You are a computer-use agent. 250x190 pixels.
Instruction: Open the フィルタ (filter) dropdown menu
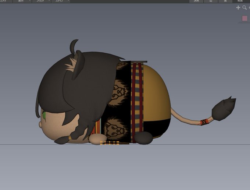coord(42,1)
